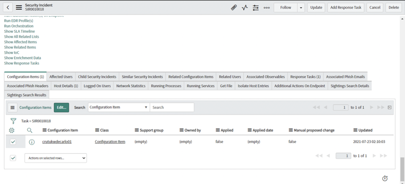Open the Configuration Items list menu icon

[x=12, y=107]
